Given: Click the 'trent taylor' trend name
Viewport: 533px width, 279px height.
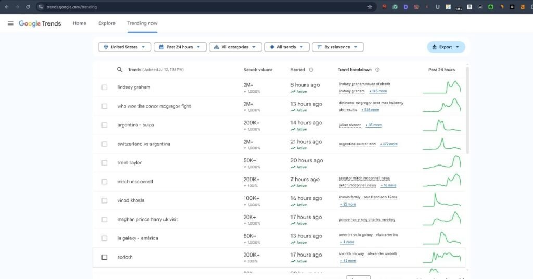Looking at the screenshot, I should (x=130, y=163).
